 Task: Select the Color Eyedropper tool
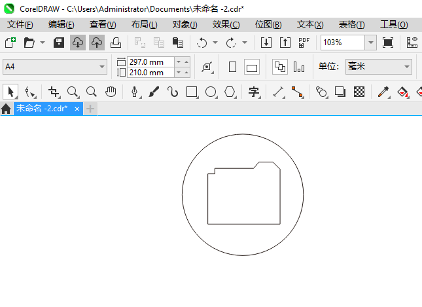pos(383,92)
